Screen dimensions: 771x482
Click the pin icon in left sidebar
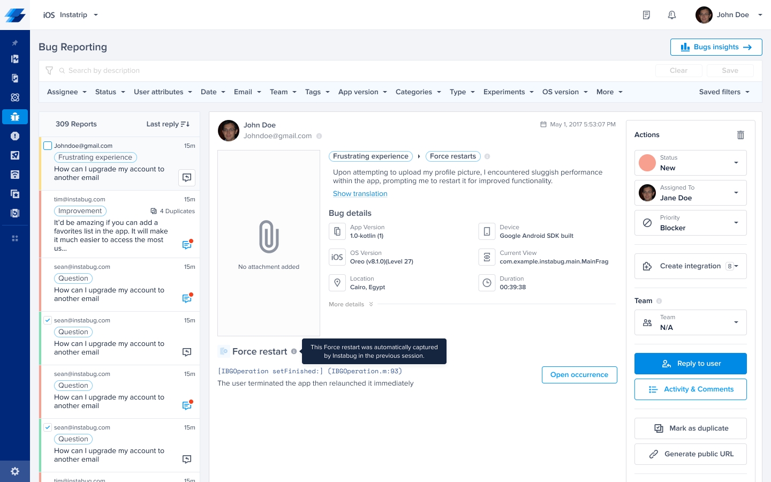point(15,43)
